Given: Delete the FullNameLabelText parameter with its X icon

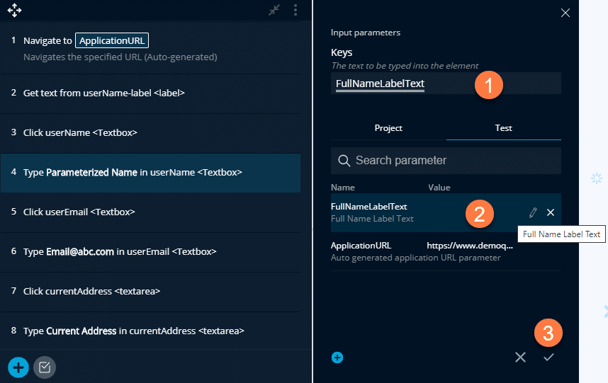Looking at the screenshot, I should coord(550,212).
